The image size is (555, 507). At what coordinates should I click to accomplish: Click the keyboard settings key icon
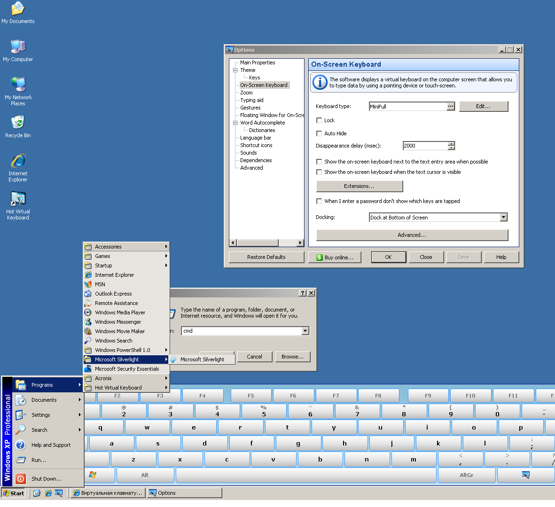525,475
